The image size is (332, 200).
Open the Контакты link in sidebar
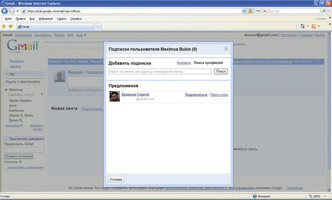pyautogui.click(x=16, y=61)
